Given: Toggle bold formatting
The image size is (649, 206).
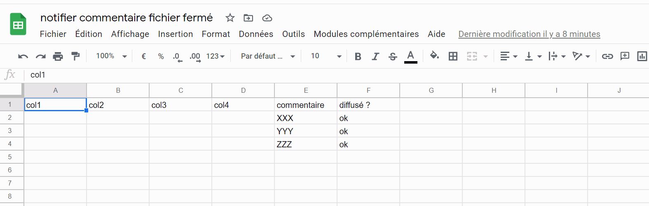Looking at the screenshot, I should (358, 56).
